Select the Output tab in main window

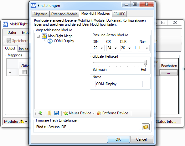10,48
